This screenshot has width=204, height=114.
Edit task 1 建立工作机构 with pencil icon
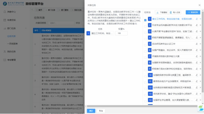(197, 19)
